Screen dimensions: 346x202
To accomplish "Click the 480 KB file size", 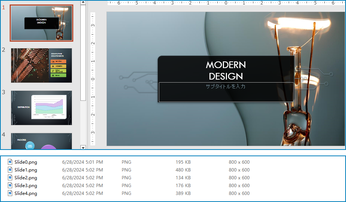I will [x=183, y=170].
